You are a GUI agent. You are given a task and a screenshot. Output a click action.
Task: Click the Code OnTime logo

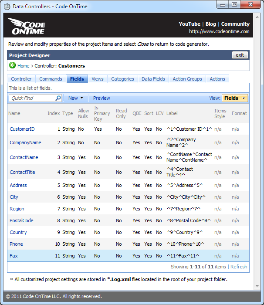pos(27,27)
